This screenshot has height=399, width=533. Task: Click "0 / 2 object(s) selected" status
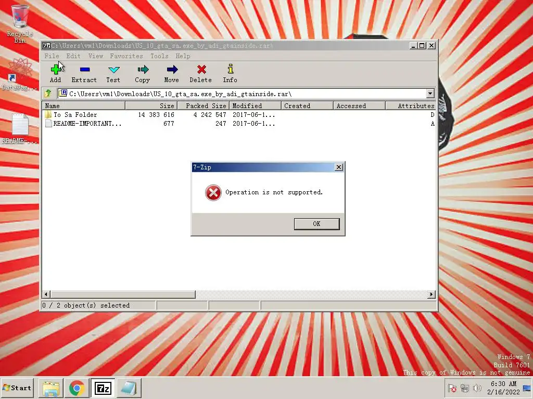[86, 305]
